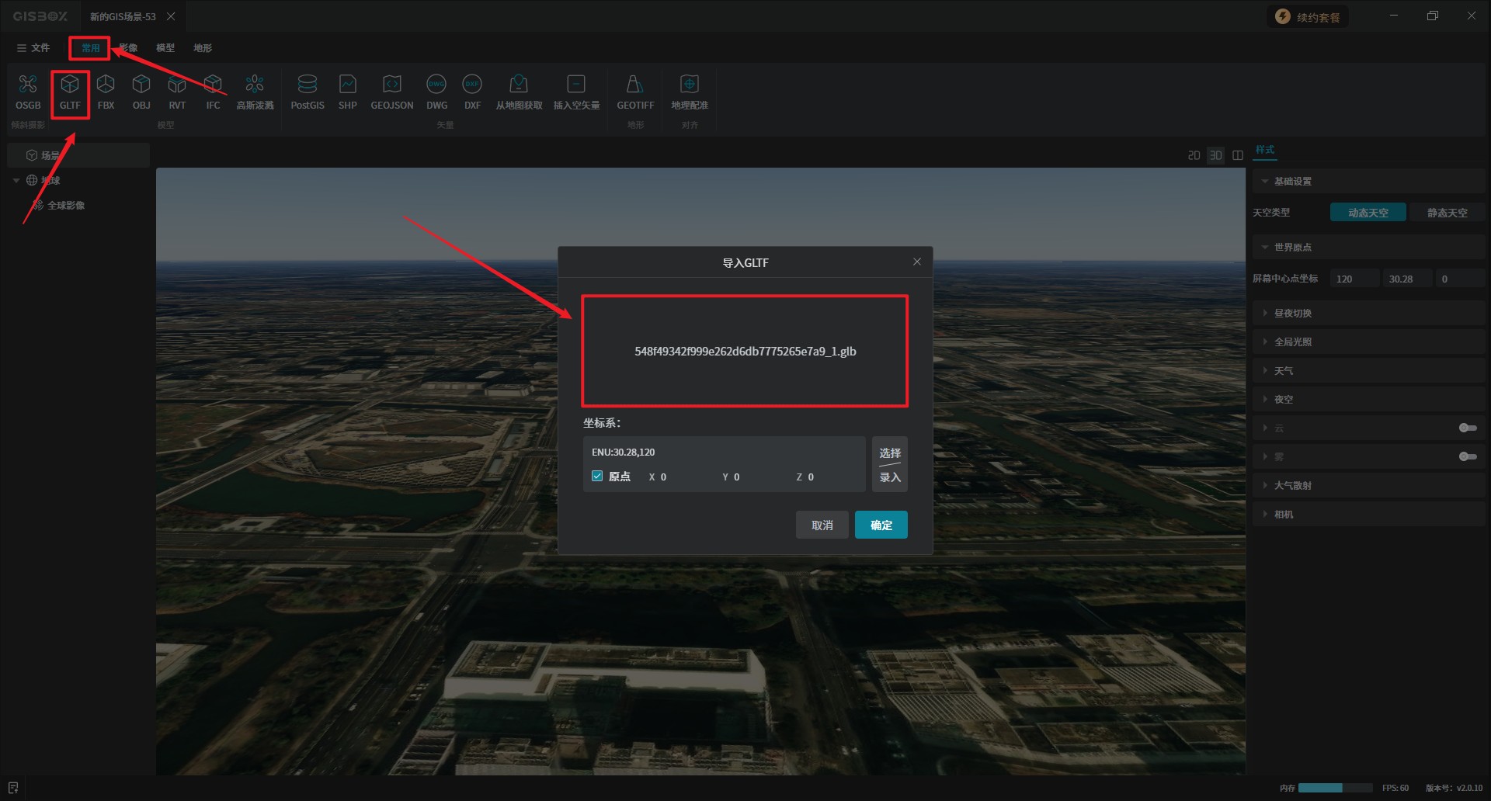Viewport: 1491px width, 801px height.
Task: Click the 确定 button
Action: point(881,525)
